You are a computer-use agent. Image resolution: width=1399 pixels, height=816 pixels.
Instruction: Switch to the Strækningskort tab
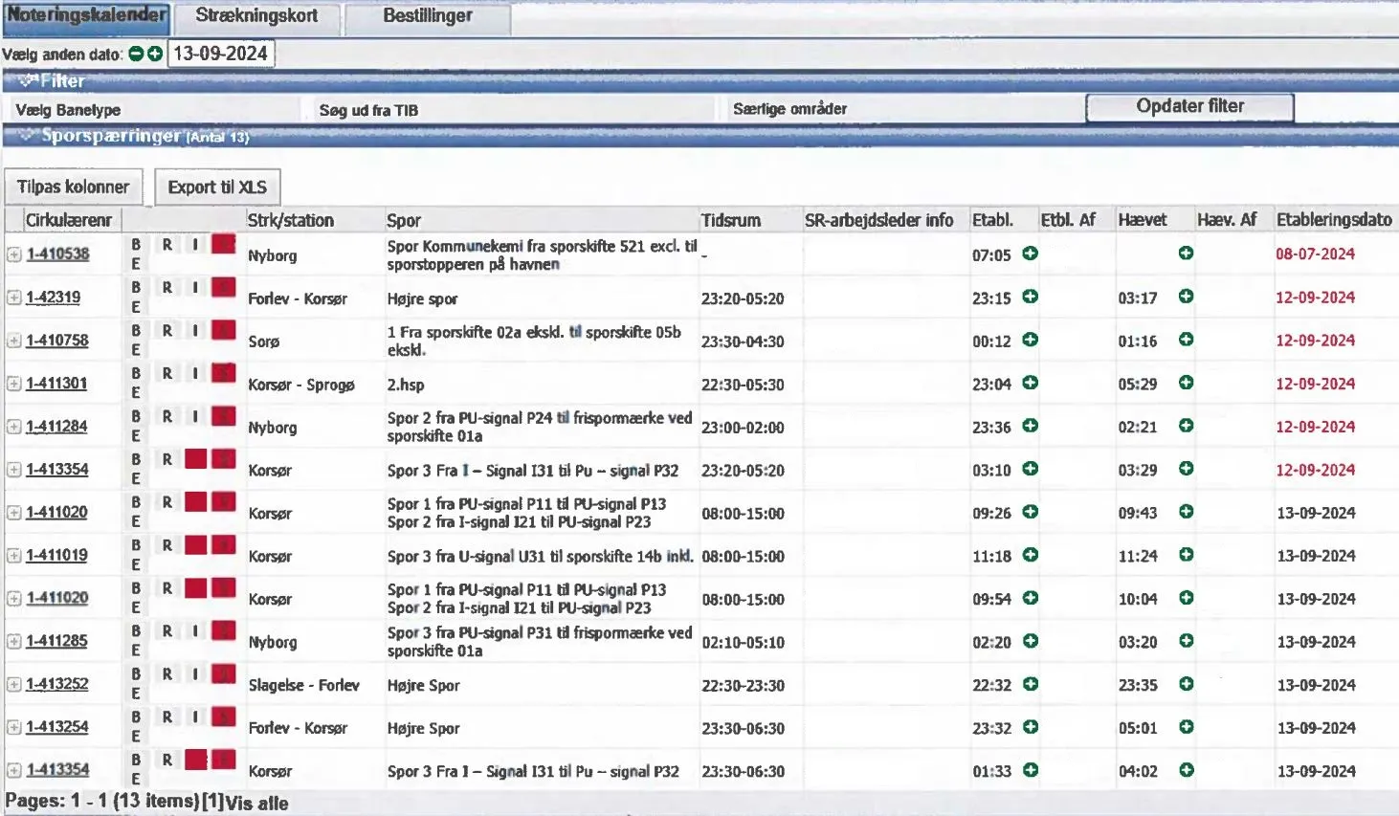tap(256, 16)
